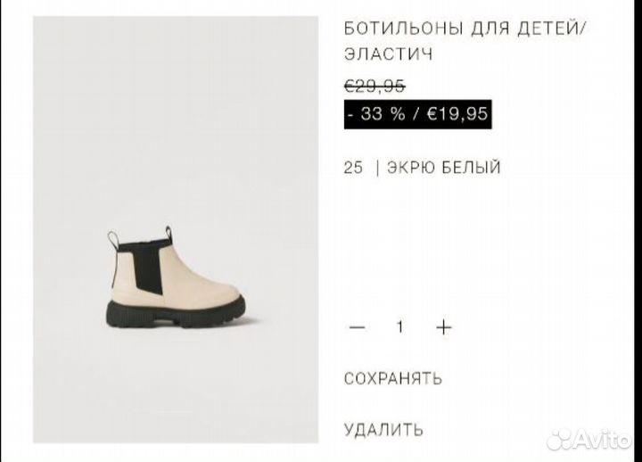
Task: Click the -33 % discount text
Action: (376, 114)
